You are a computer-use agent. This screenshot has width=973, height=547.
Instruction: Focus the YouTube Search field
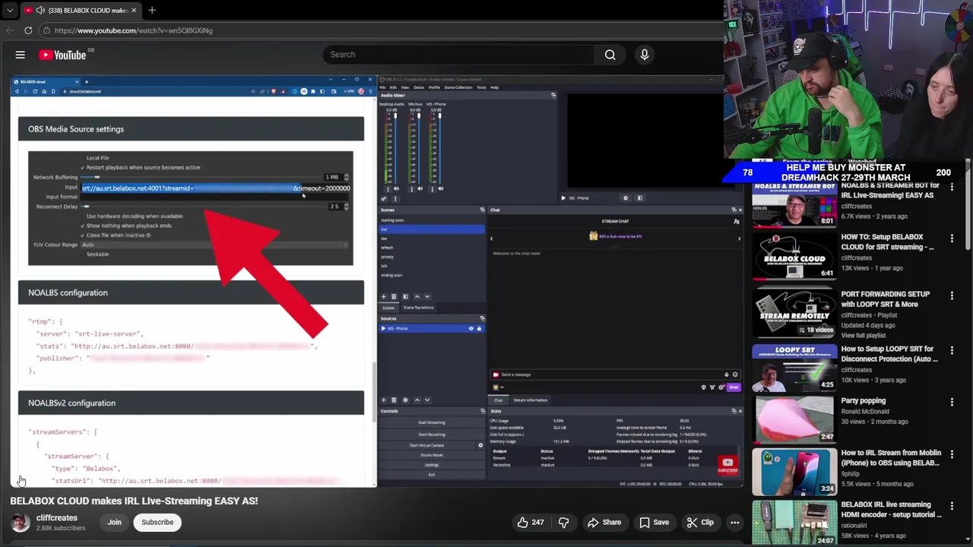click(x=458, y=55)
